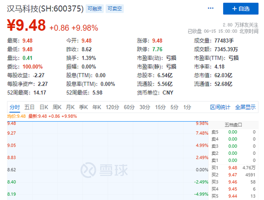
Task: Click the 2.80 万球友关注 follower count
Action: (x=240, y=25)
